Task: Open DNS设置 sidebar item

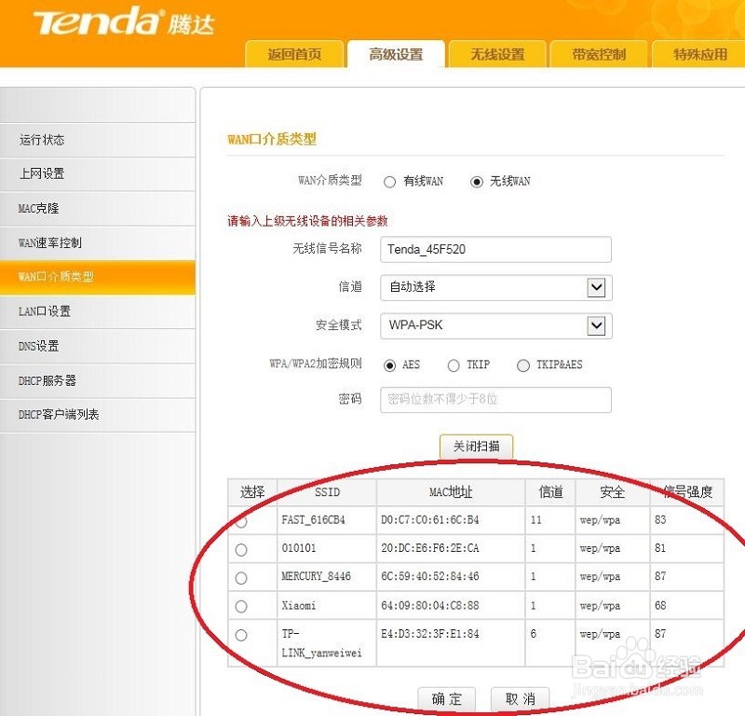Action: click(98, 346)
